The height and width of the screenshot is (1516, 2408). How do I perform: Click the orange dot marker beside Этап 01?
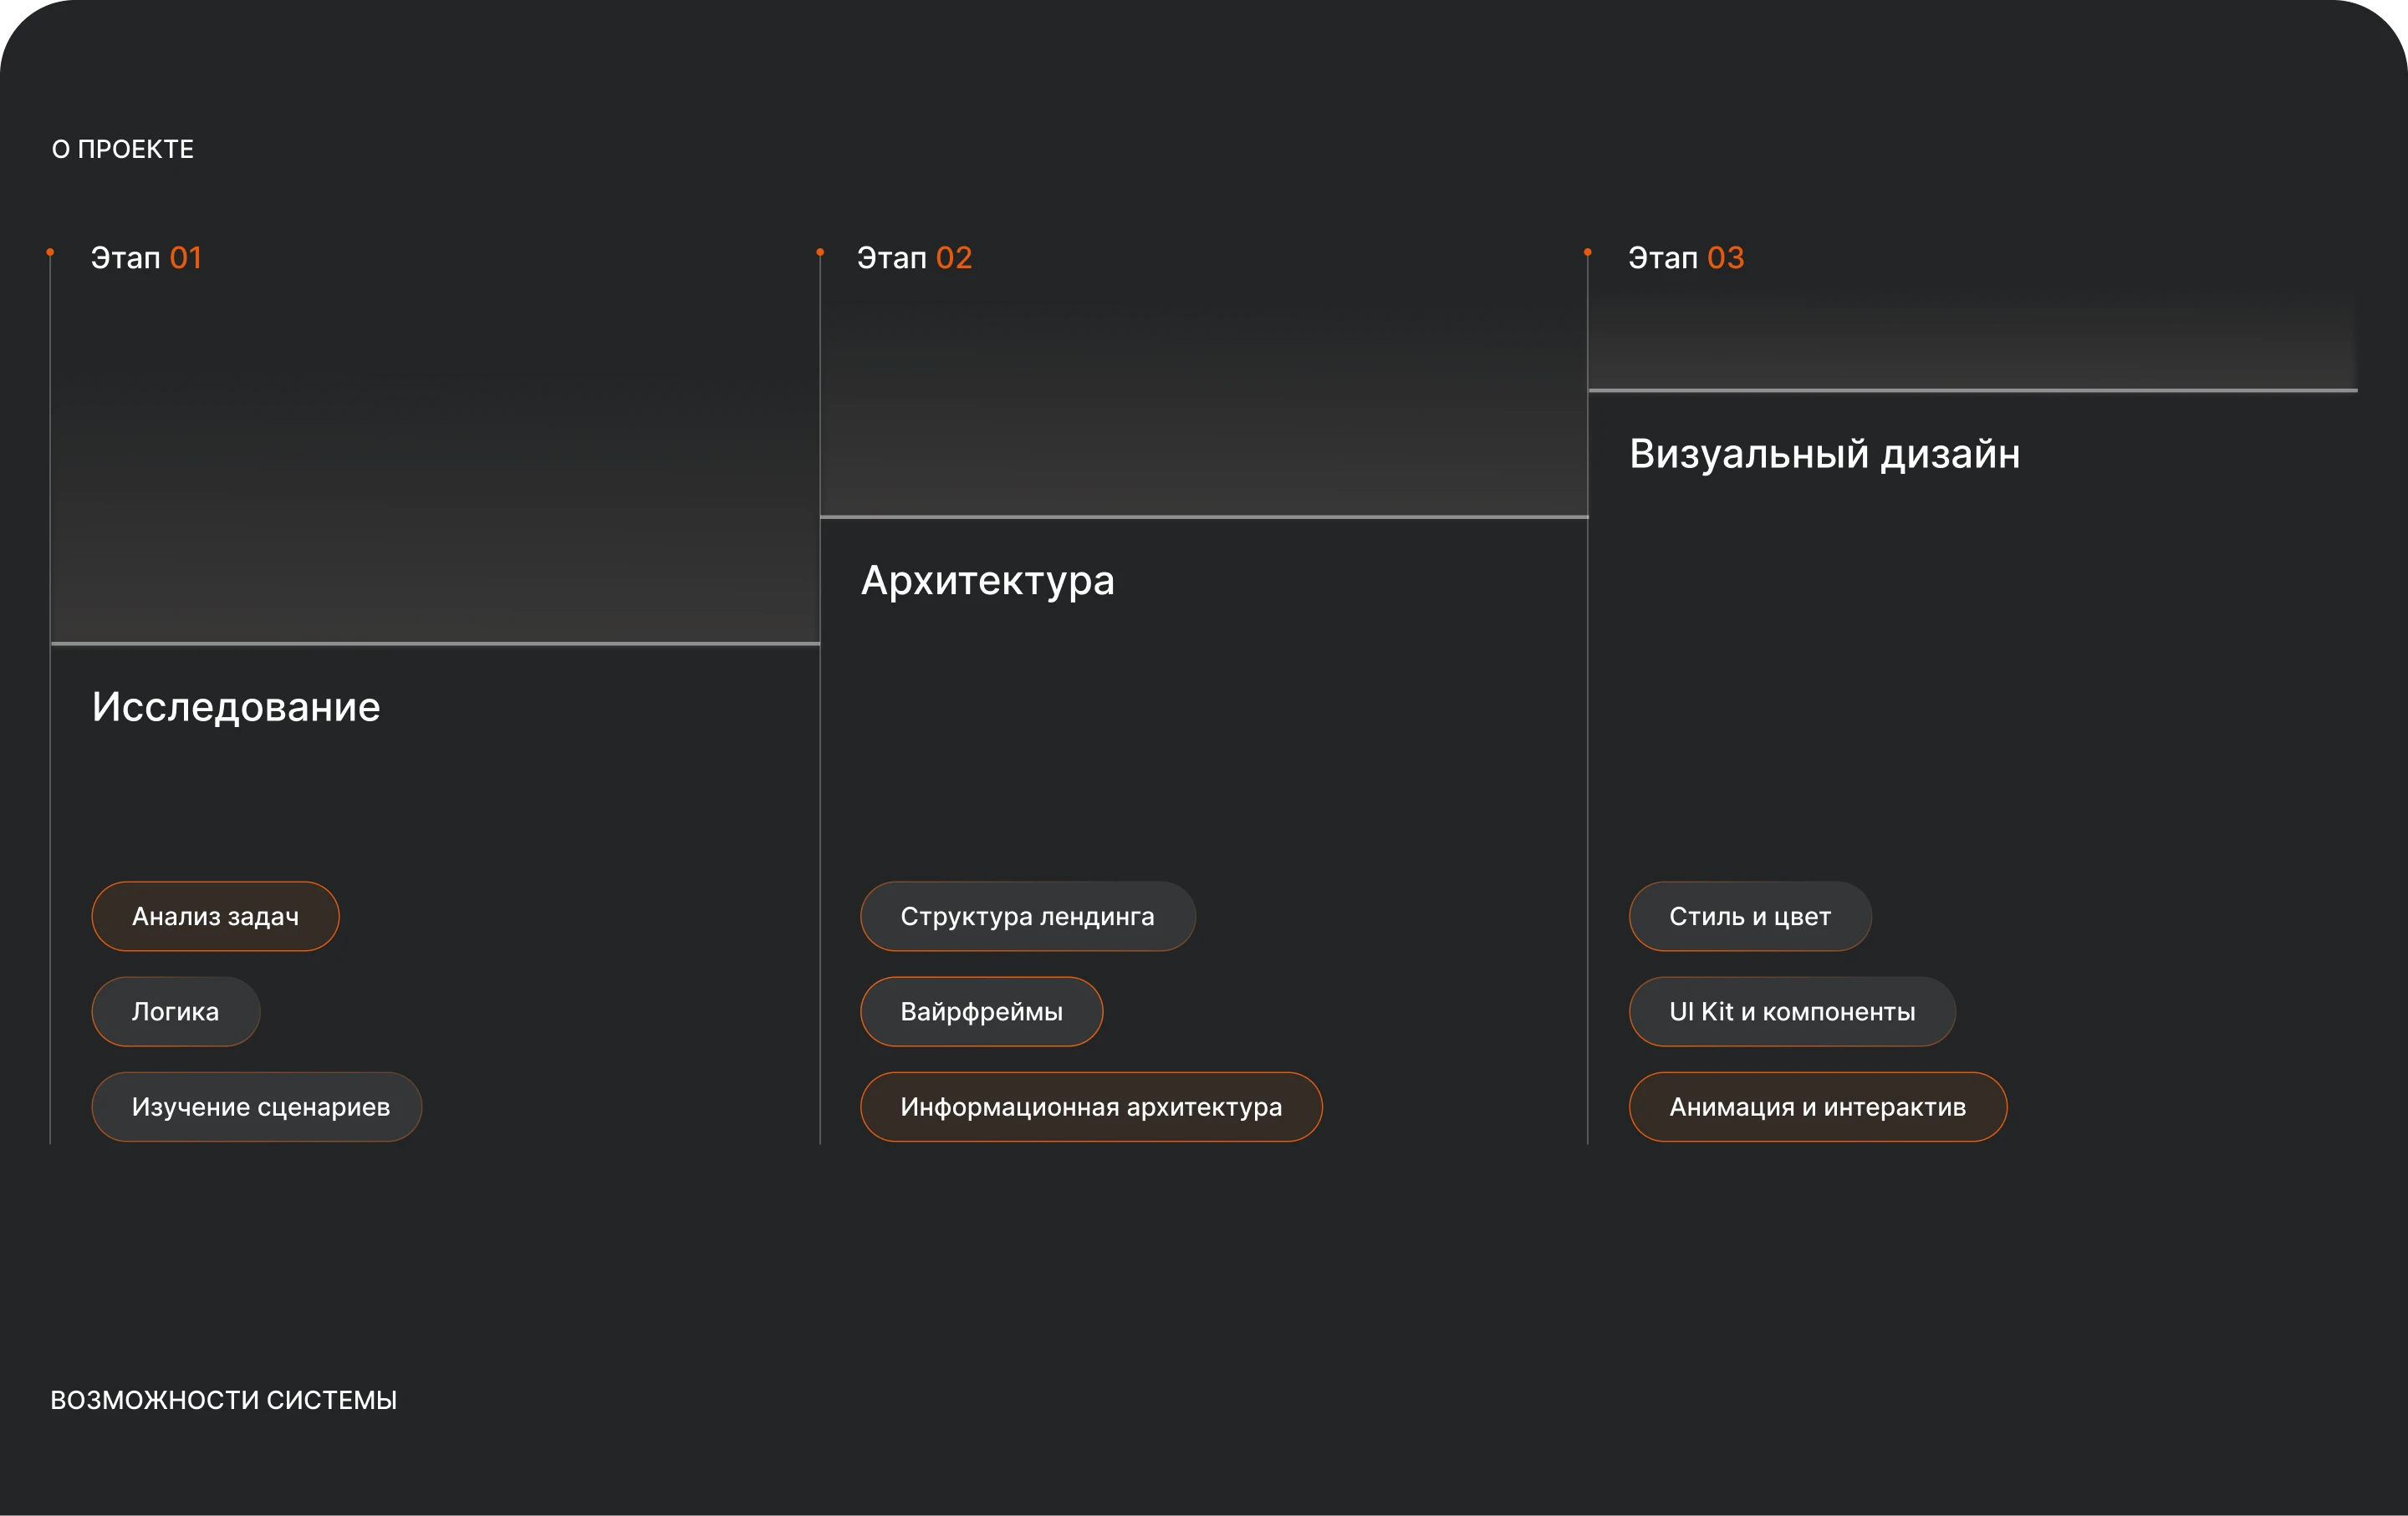[x=50, y=253]
